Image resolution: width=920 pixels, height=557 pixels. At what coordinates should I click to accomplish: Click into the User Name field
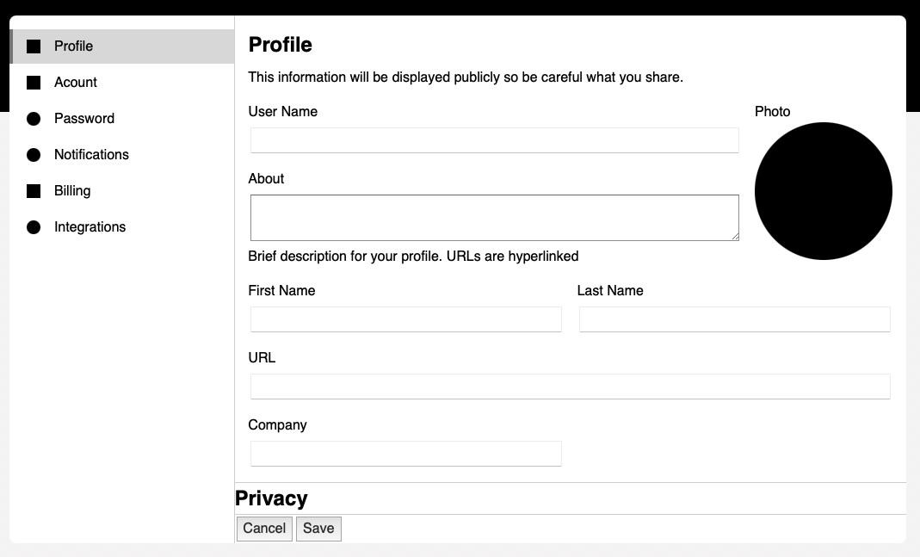tap(494, 139)
